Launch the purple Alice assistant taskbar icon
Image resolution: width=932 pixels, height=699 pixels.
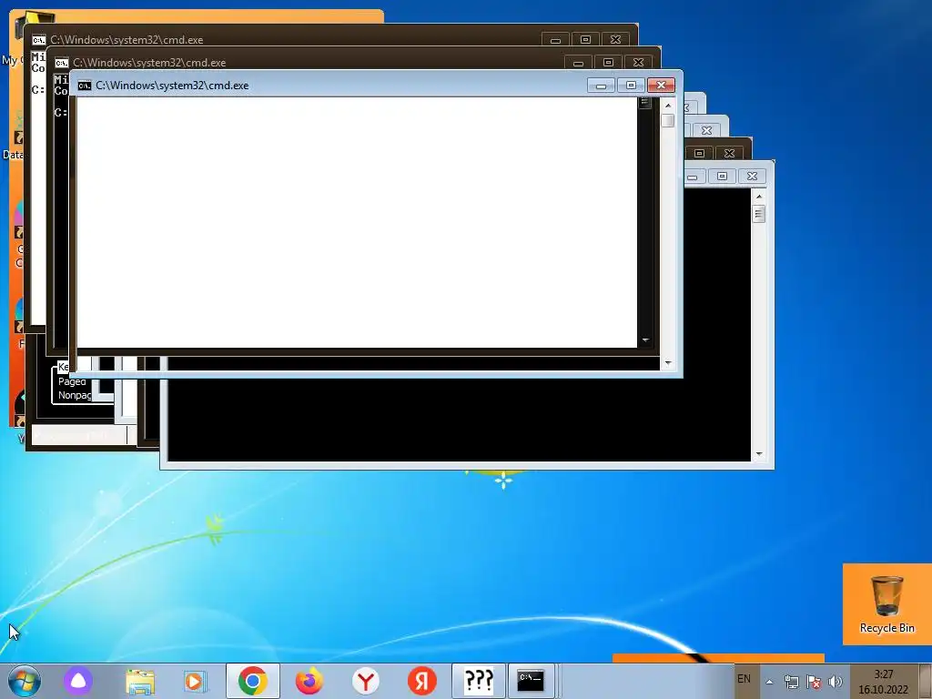78,681
